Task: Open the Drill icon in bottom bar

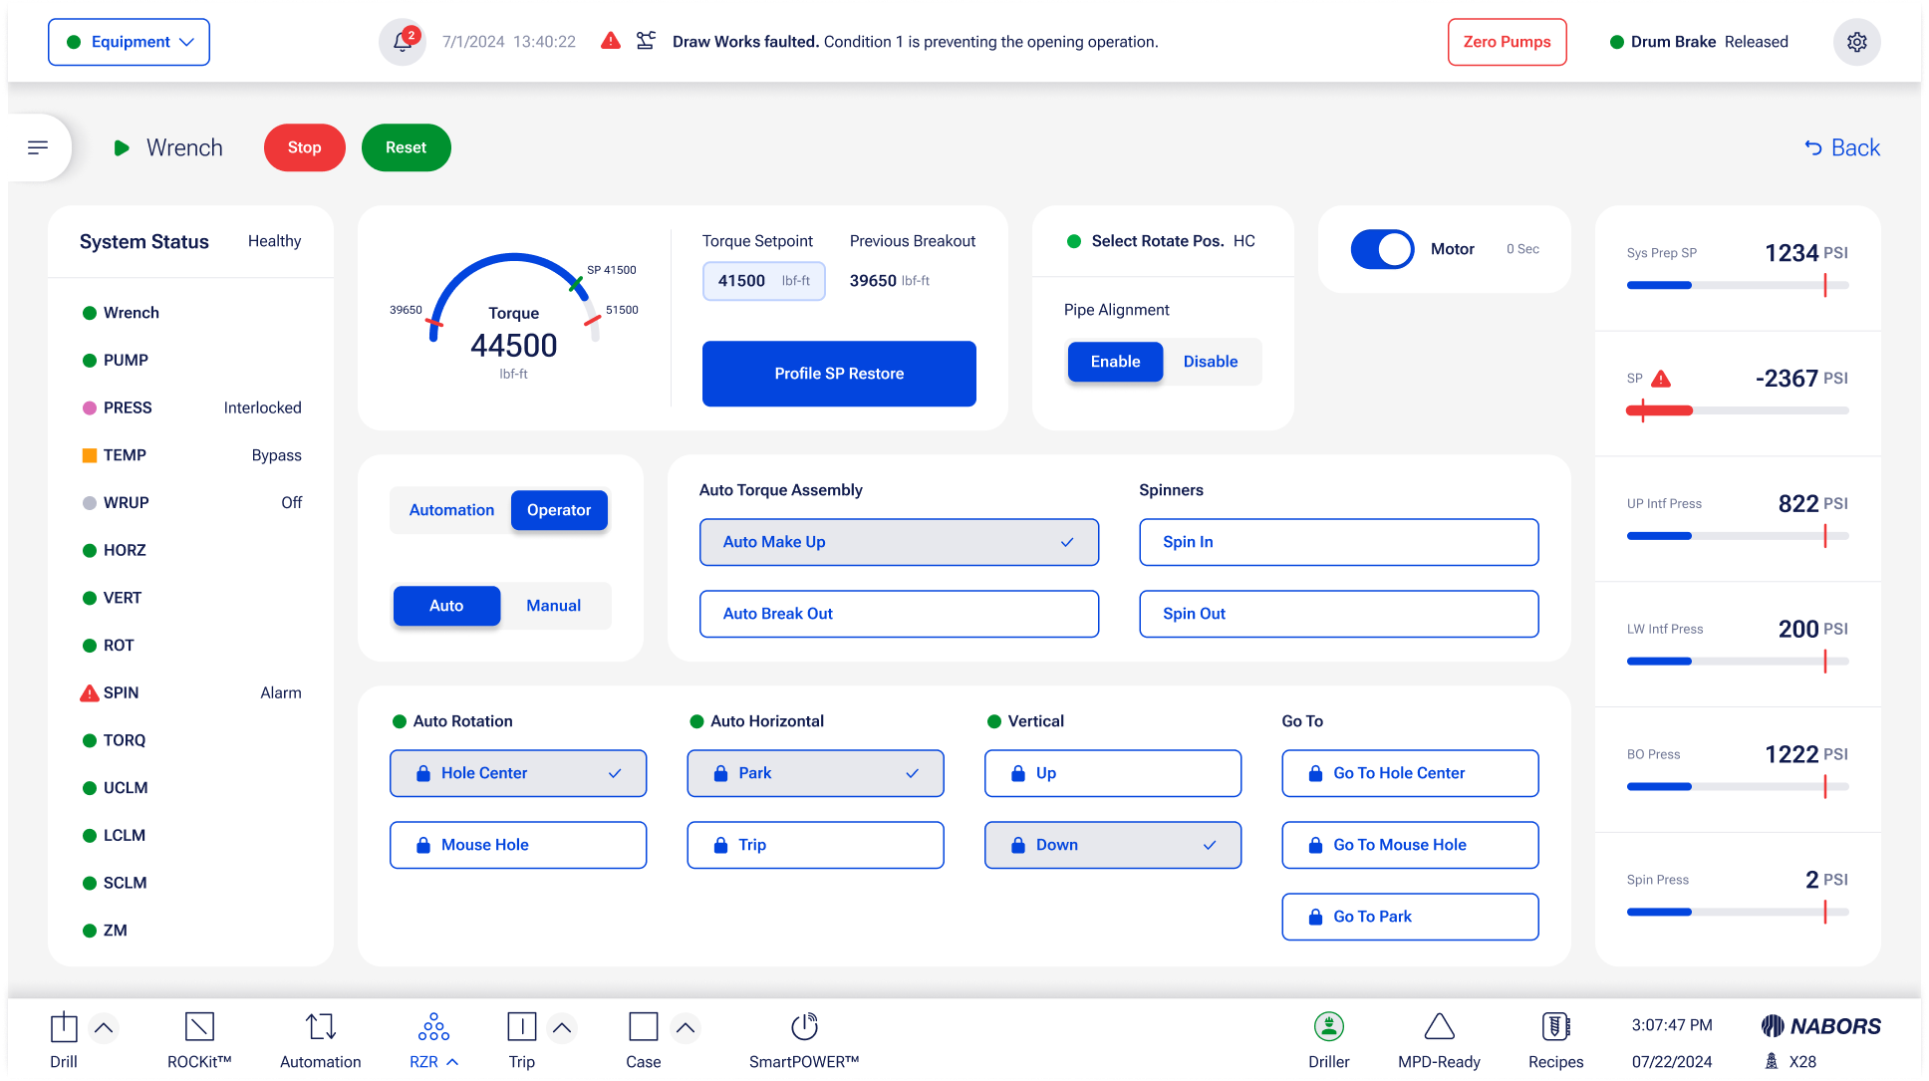Action: click(64, 1026)
